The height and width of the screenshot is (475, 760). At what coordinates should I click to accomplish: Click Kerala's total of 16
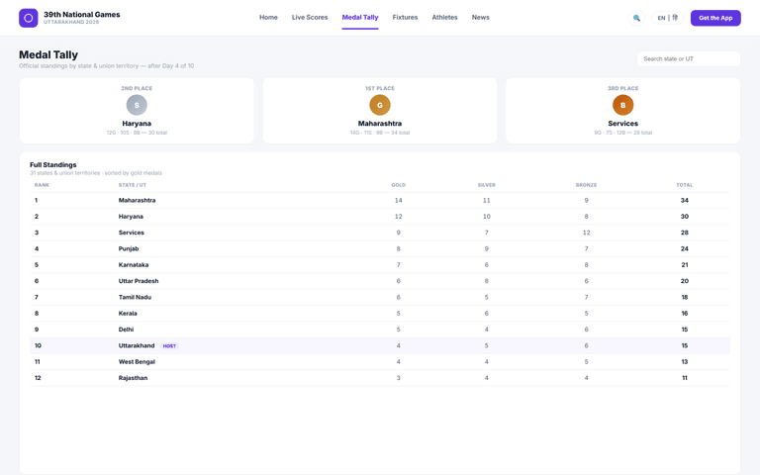tap(685, 313)
